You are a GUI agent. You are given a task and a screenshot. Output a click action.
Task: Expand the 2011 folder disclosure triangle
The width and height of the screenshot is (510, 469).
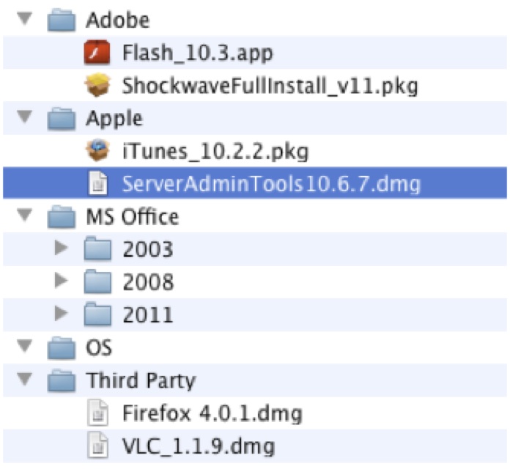[x=63, y=314]
